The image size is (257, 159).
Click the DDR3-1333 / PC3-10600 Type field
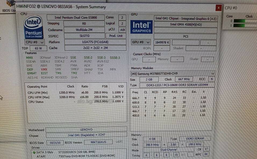(x=177, y=85)
